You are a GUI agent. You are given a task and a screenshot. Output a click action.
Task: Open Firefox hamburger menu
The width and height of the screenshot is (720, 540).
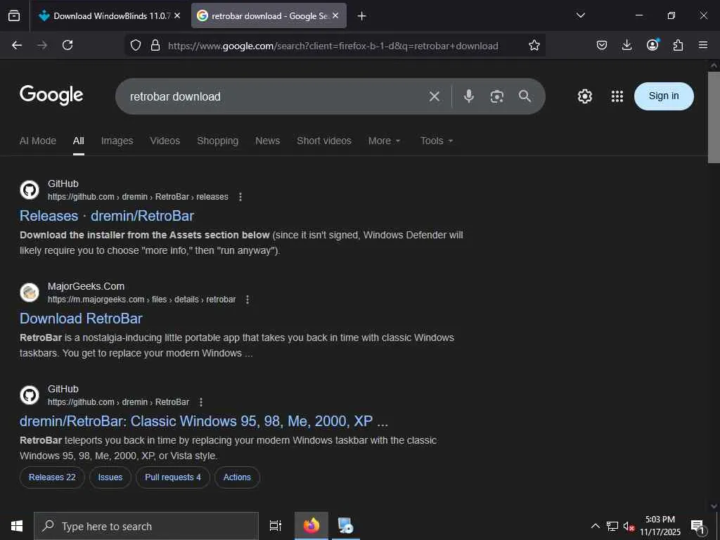point(703,45)
